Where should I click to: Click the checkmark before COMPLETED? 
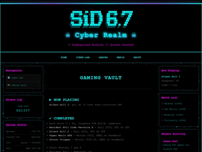click(50, 118)
